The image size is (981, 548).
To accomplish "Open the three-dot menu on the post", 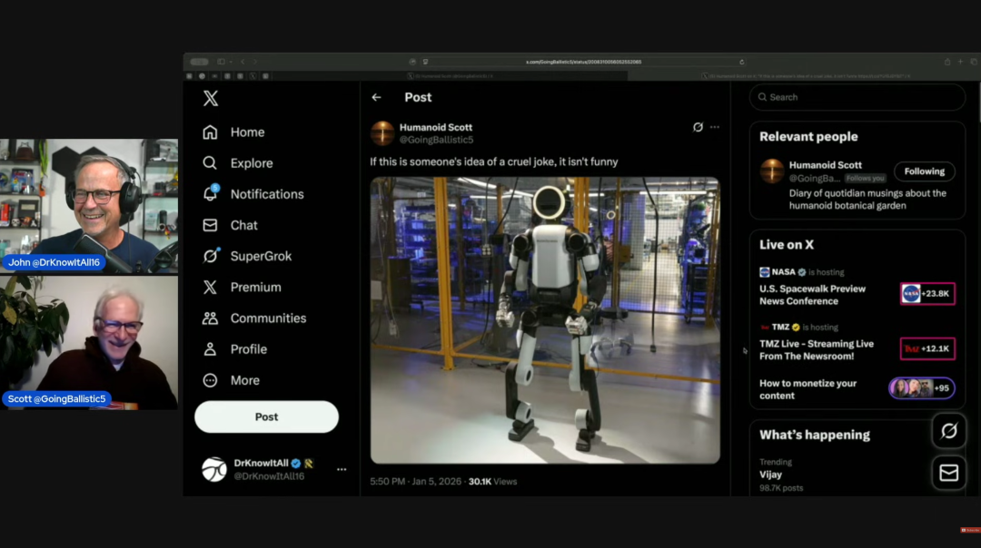I will click(715, 127).
